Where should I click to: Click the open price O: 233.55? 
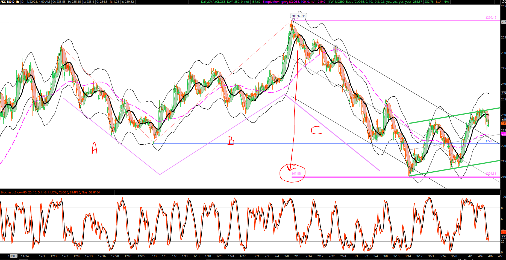[x=59, y=2]
